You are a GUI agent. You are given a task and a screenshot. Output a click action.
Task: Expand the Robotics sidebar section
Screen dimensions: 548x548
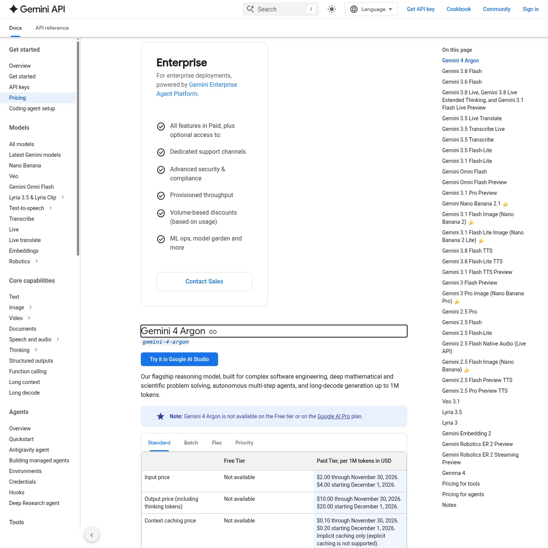point(37,261)
